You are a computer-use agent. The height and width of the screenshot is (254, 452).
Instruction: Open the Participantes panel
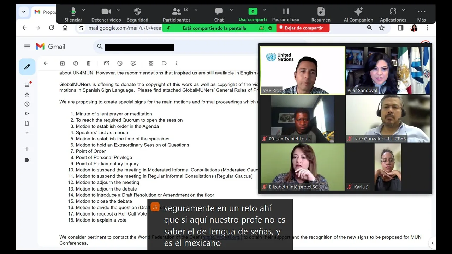pyautogui.click(x=177, y=14)
